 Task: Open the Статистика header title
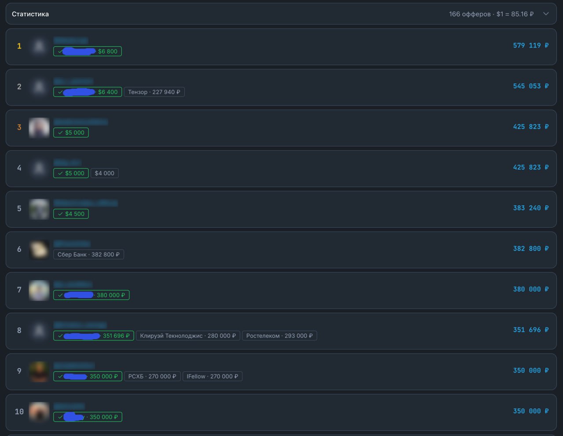pos(30,14)
